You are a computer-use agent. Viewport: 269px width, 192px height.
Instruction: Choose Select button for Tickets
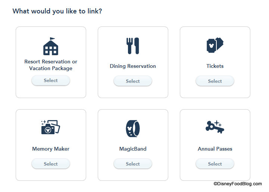click(x=215, y=81)
